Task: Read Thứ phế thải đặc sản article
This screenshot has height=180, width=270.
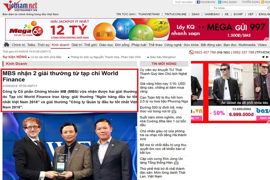Action: 163,173
